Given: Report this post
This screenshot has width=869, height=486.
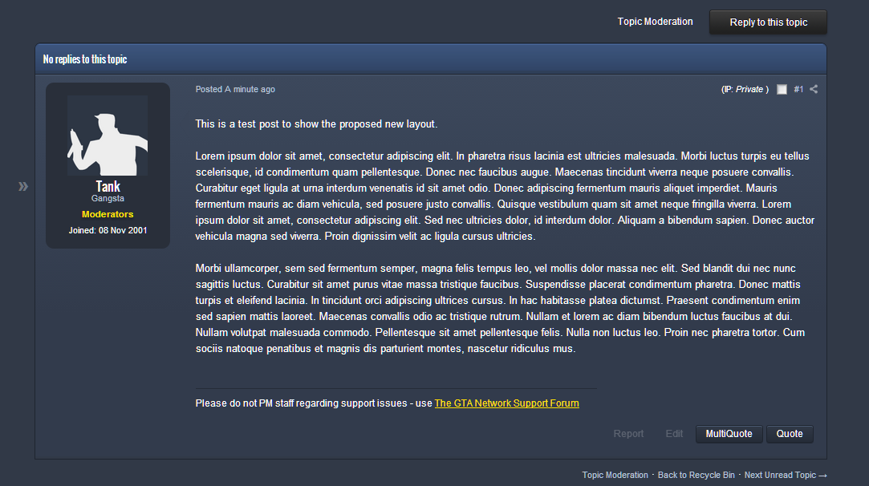Looking at the screenshot, I should point(628,434).
